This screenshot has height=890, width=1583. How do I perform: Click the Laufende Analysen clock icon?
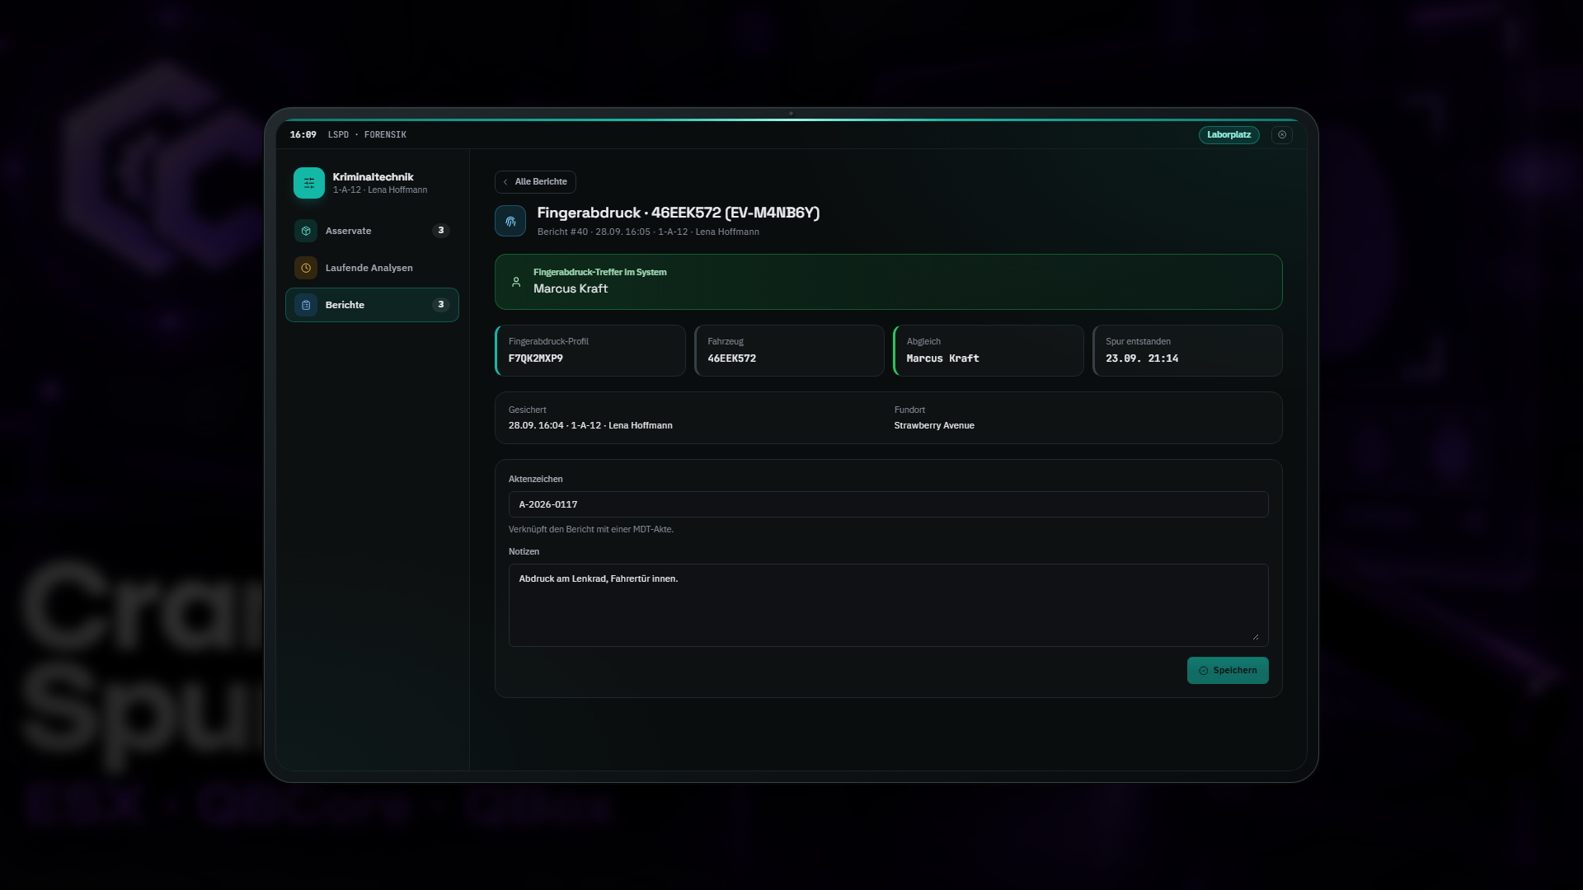click(x=306, y=268)
